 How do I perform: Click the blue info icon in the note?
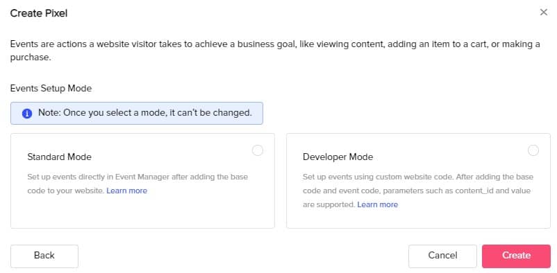(27, 114)
